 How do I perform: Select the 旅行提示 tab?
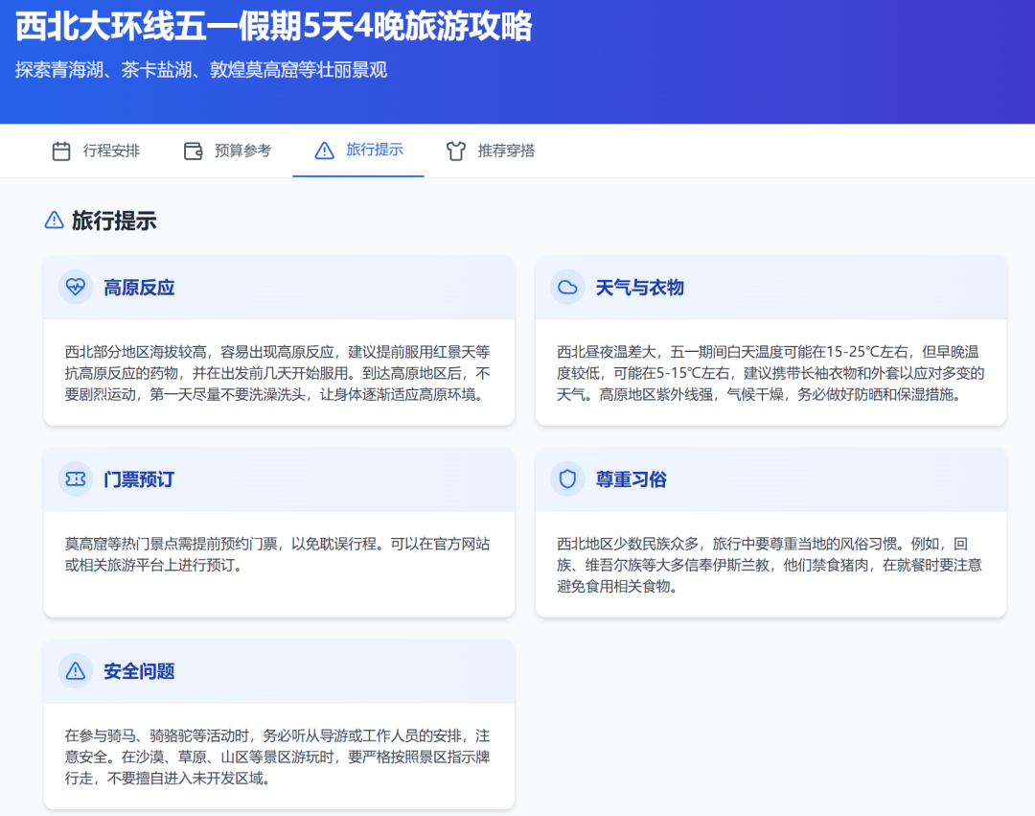[x=358, y=151]
